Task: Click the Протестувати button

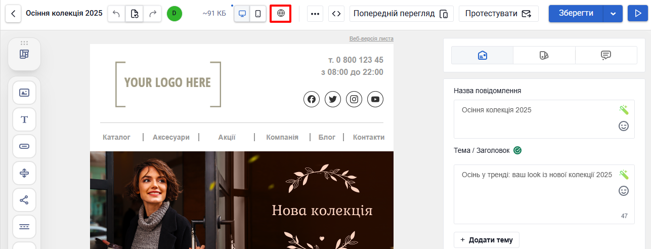Action: coord(499,14)
